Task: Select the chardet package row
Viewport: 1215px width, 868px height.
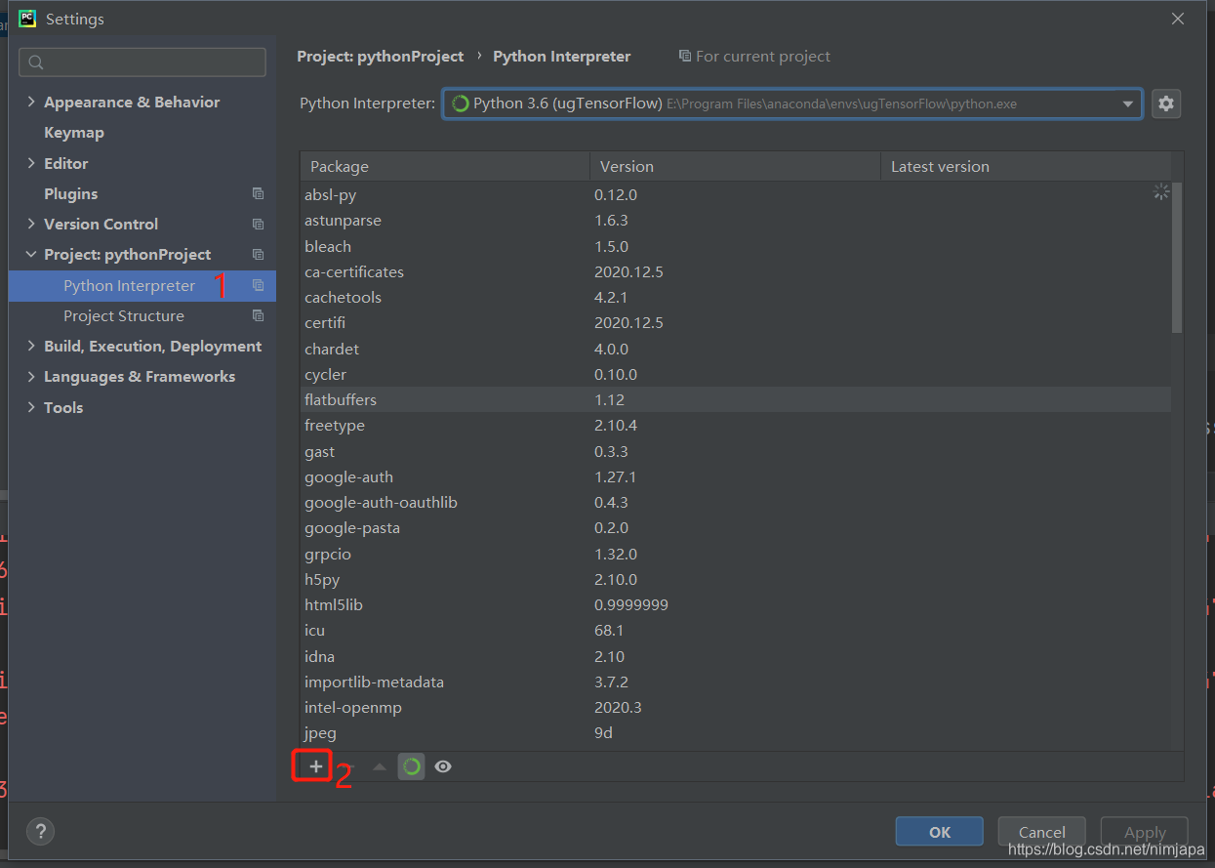Action: (x=736, y=349)
